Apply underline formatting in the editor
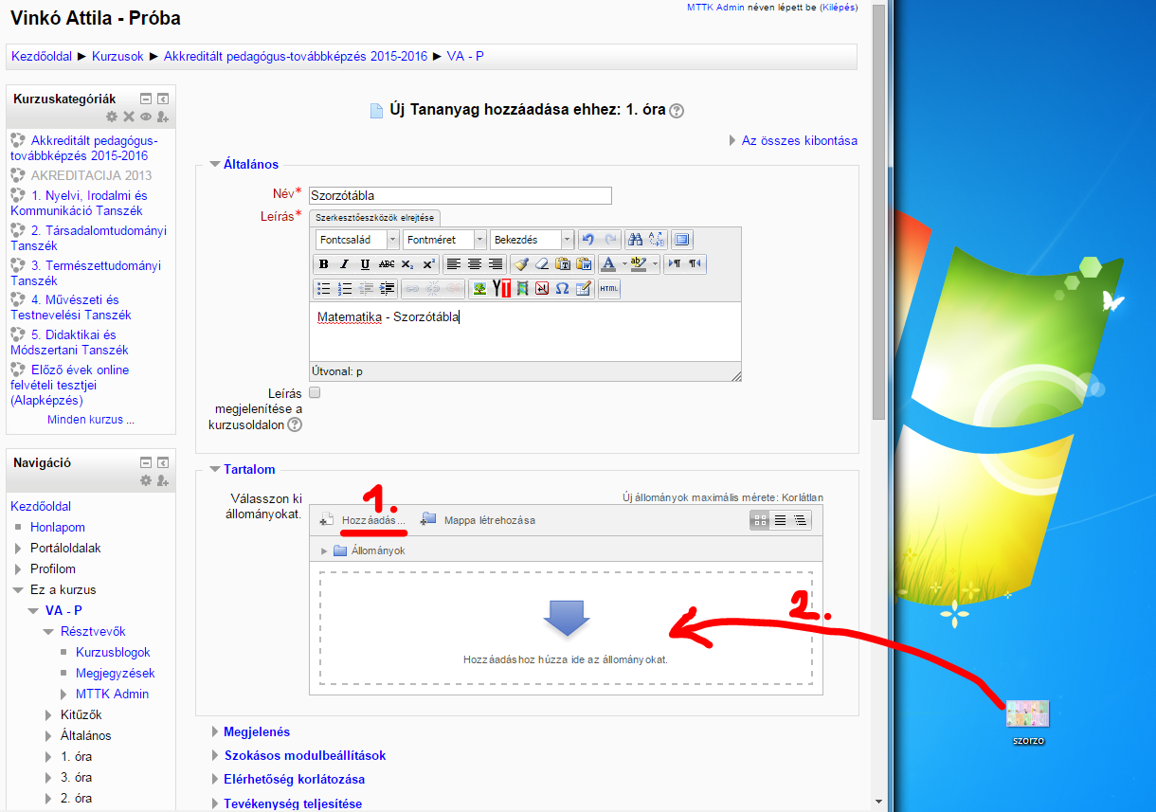This screenshot has width=1156, height=812. [365, 264]
